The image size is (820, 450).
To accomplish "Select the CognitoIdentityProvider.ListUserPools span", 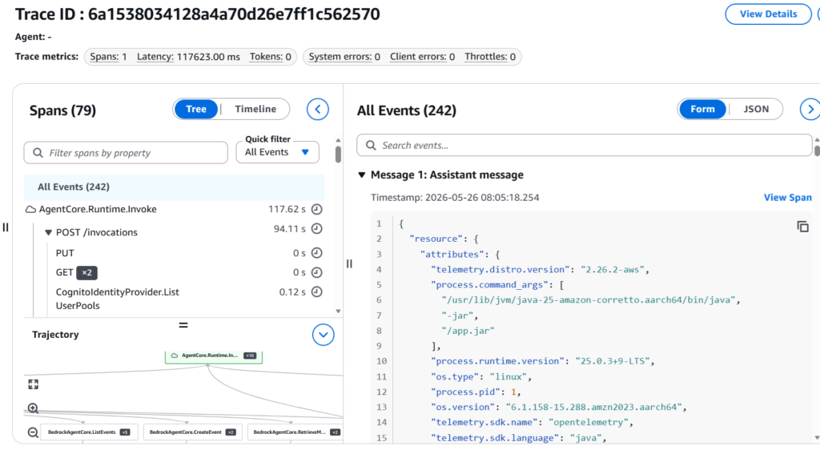I will [x=117, y=299].
